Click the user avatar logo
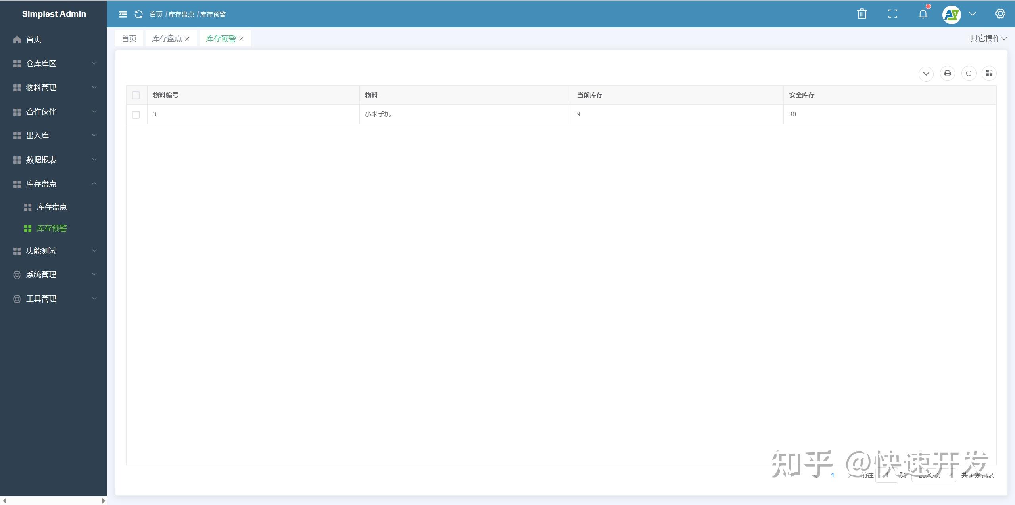1015x505 pixels. [952, 15]
